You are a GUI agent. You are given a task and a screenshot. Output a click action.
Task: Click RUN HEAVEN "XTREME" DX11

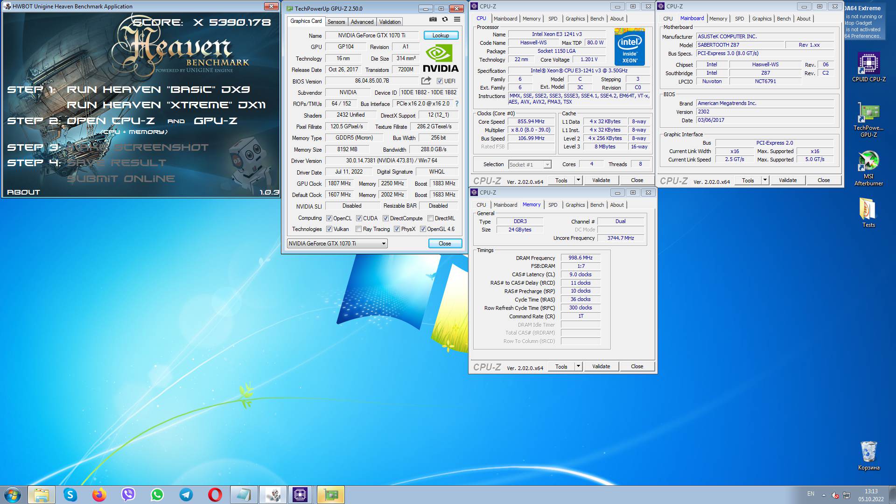point(166,105)
